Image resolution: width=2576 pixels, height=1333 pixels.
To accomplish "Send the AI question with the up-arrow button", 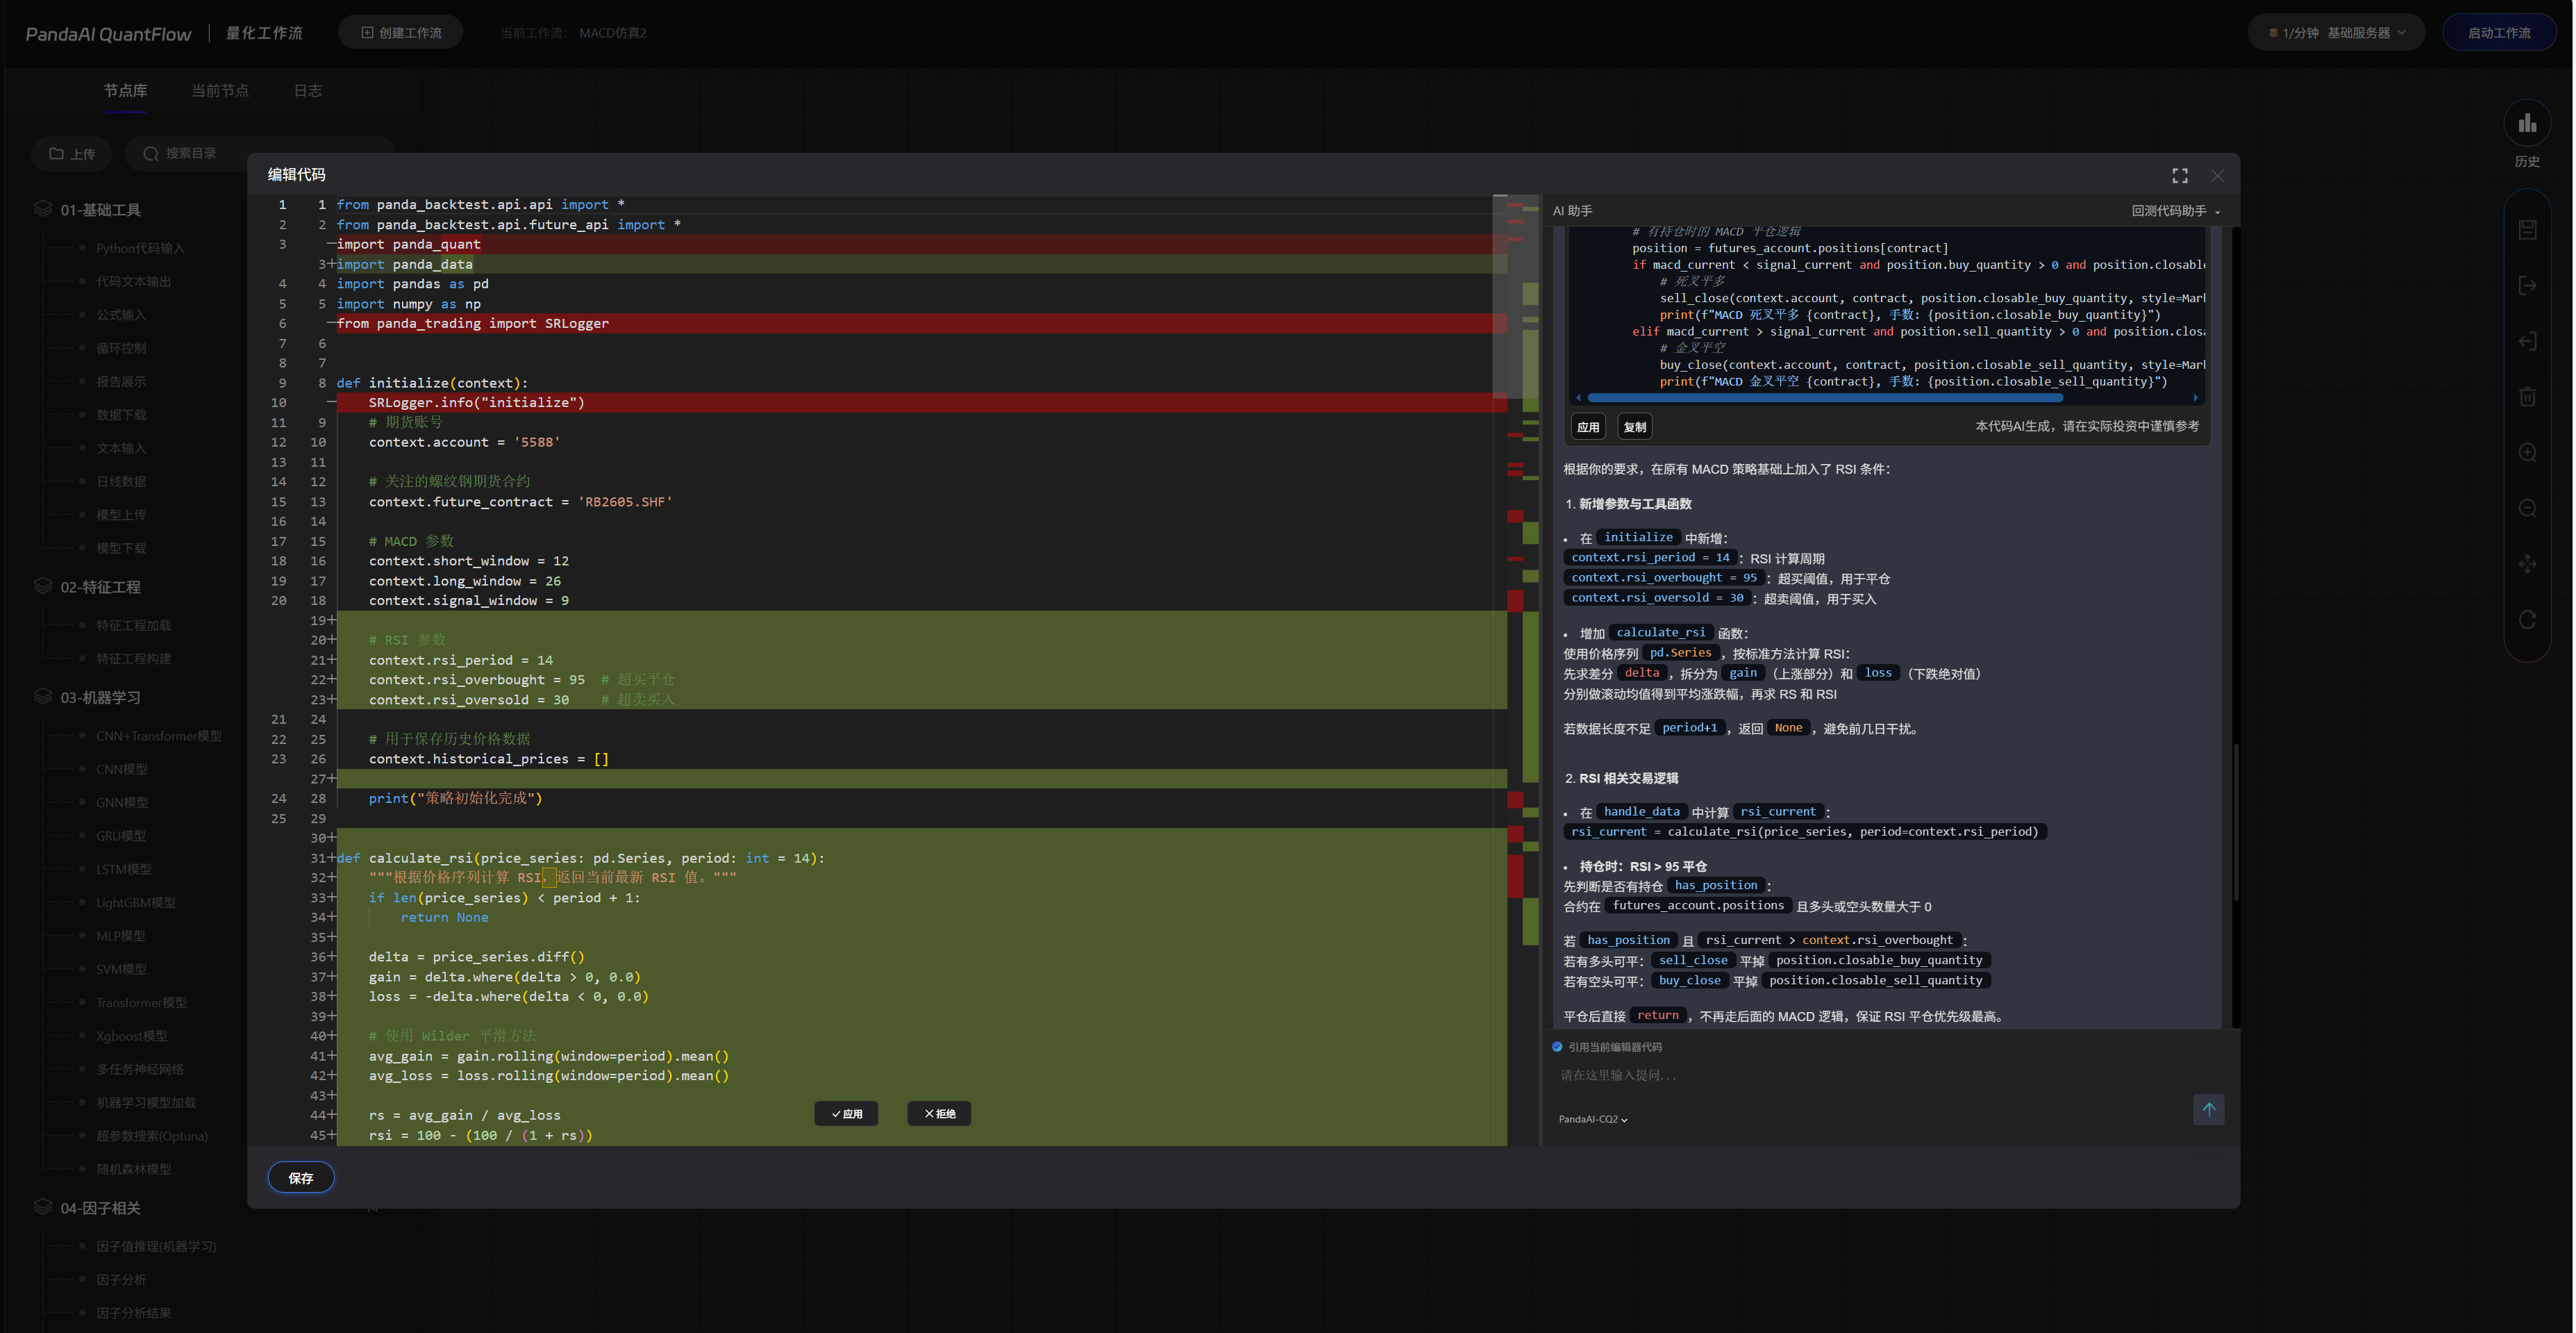I will pos(2208,1109).
